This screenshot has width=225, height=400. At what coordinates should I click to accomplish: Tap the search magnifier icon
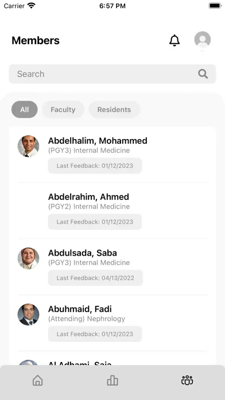coord(203,74)
